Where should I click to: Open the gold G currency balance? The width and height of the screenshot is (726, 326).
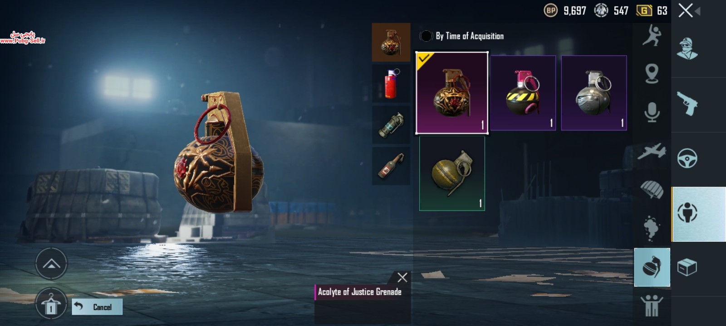(652, 10)
